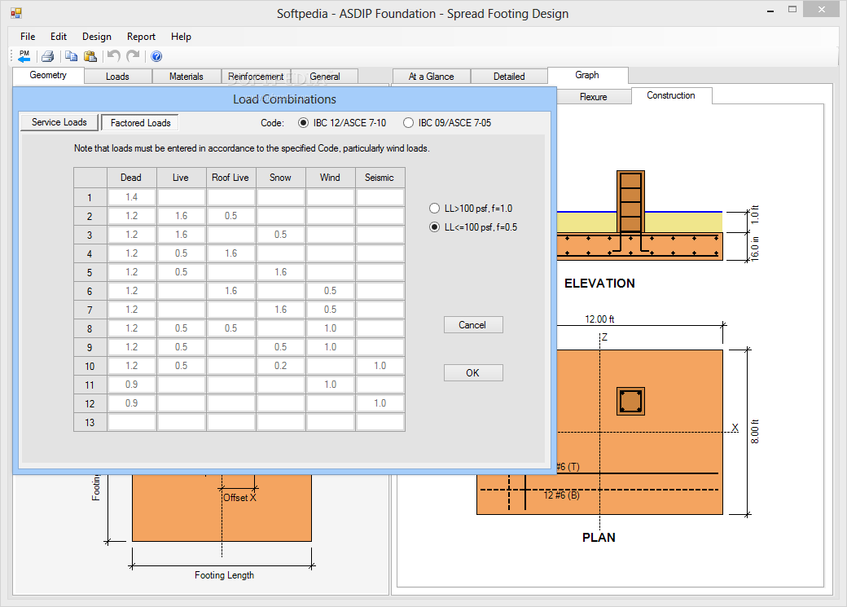Open the At a Glance tab
Image resolution: width=847 pixels, height=607 pixels.
pos(431,77)
